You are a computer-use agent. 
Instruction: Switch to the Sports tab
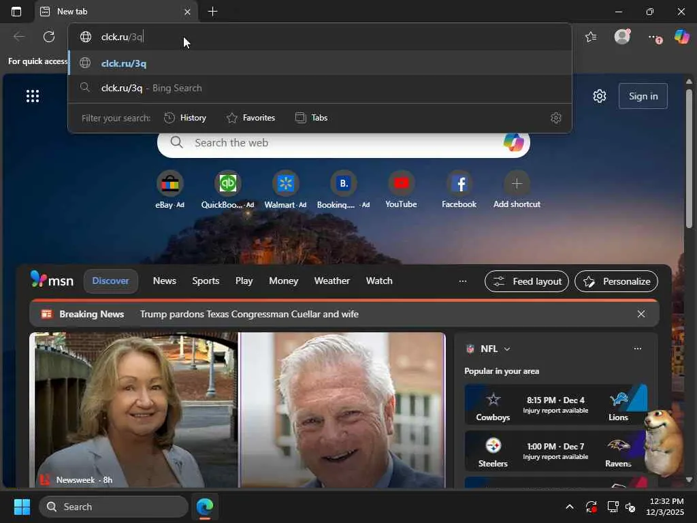click(206, 281)
